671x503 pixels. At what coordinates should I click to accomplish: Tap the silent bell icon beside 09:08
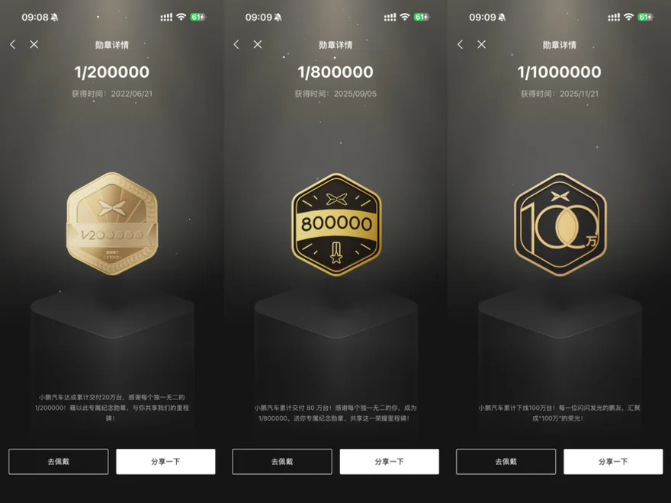(x=54, y=18)
